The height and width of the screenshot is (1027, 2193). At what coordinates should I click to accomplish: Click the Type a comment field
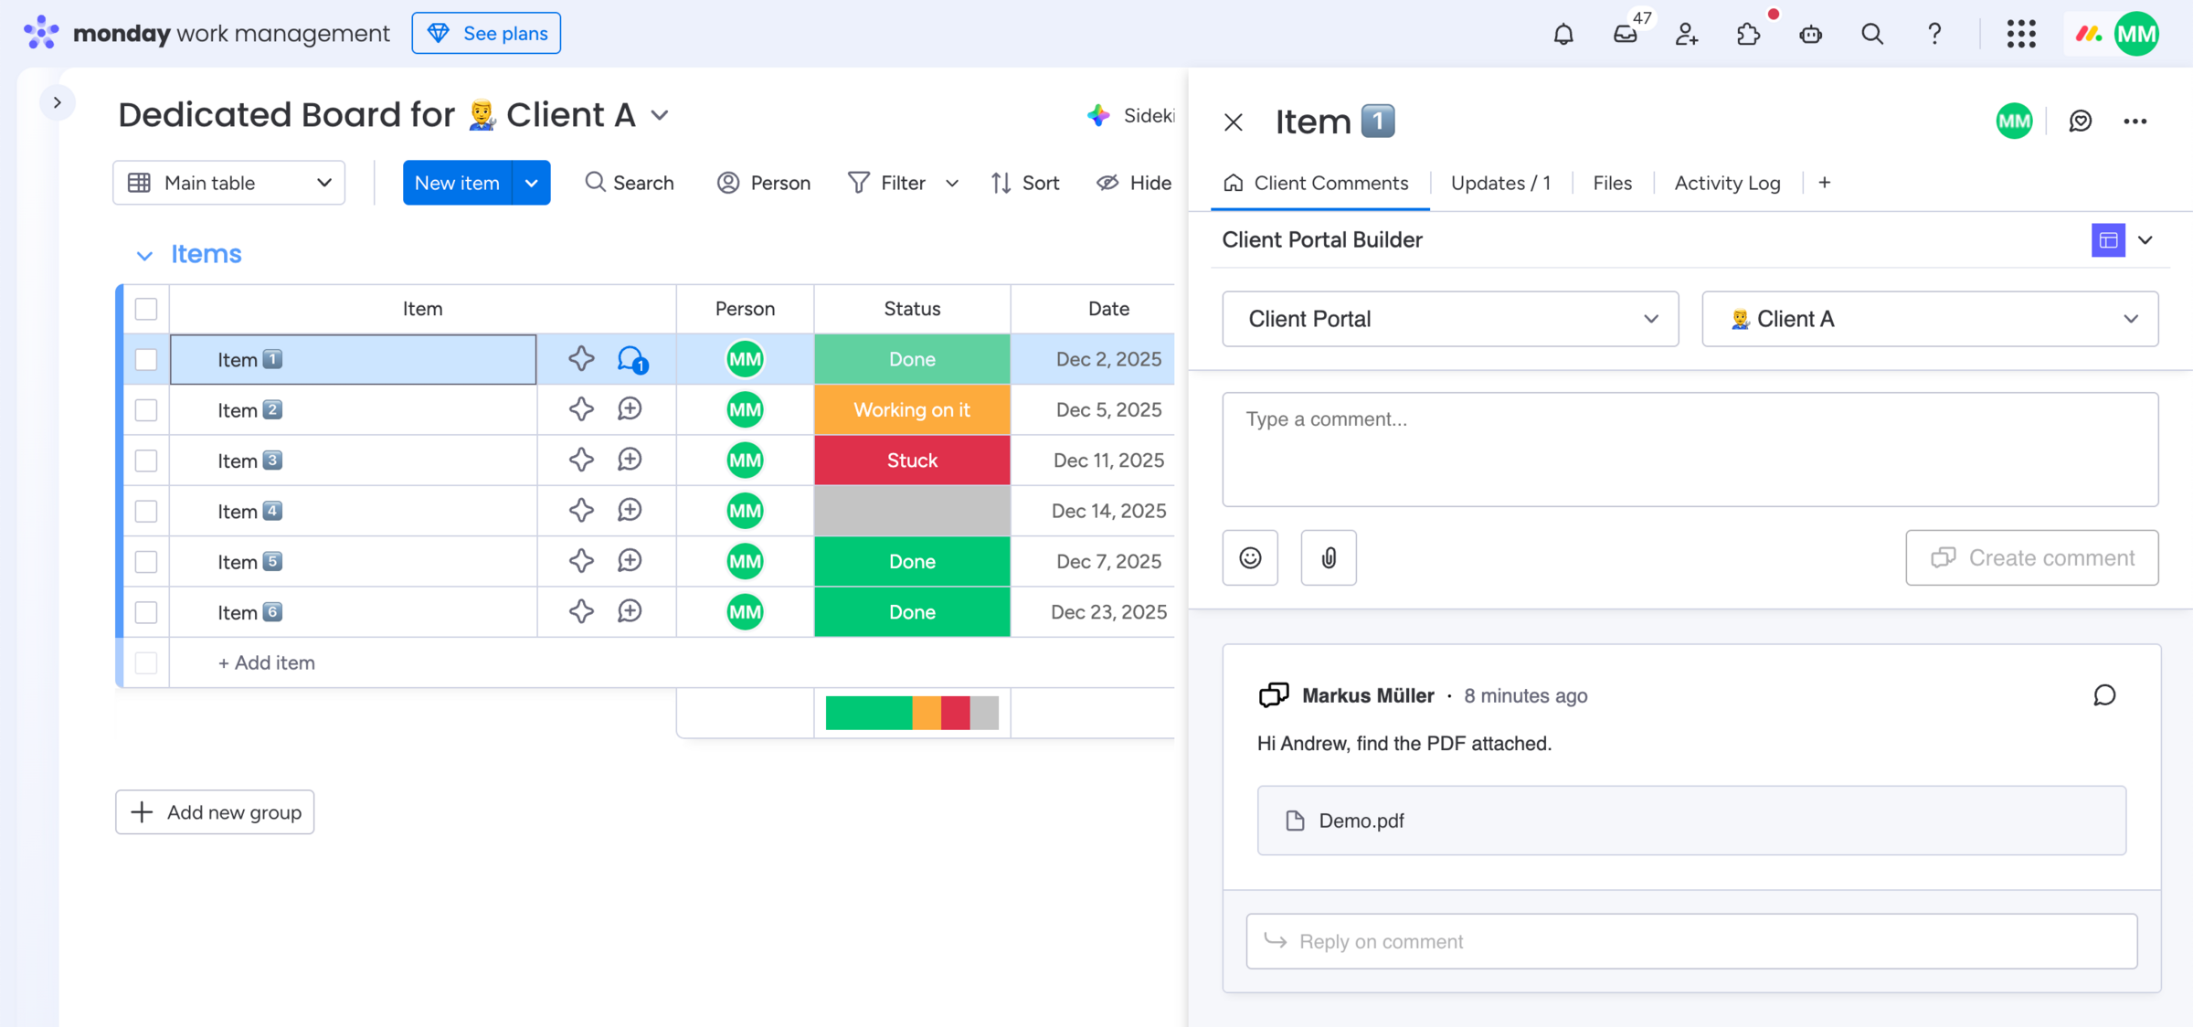click(x=1690, y=449)
